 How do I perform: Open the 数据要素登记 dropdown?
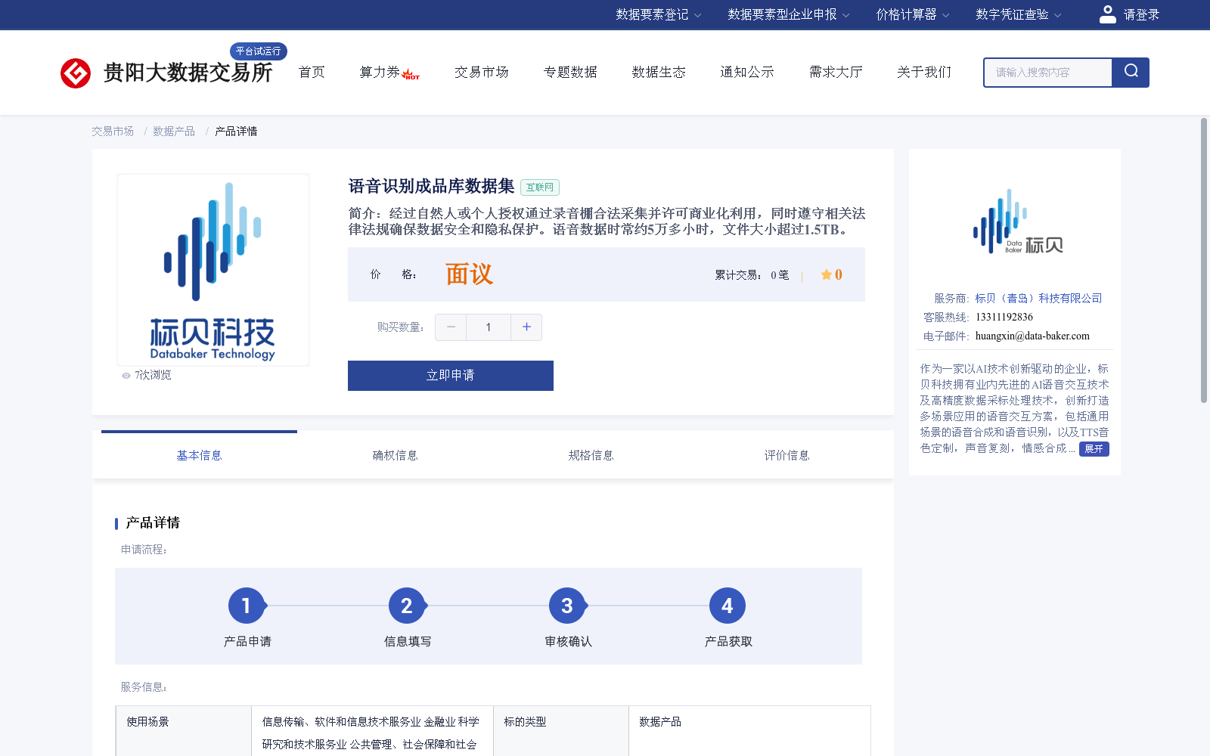(658, 14)
